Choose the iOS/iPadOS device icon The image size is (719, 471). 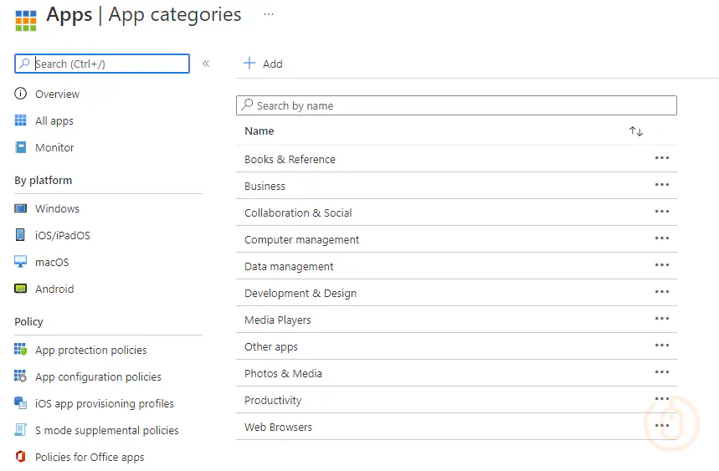click(x=21, y=235)
